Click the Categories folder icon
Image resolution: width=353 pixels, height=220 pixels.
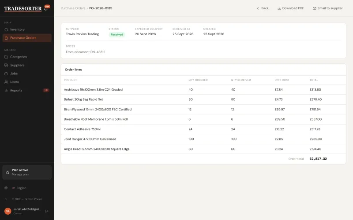[6, 57]
